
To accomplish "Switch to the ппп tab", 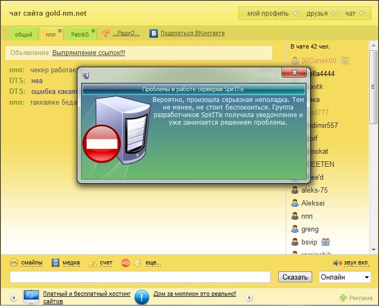I will [x=51, y=35].
